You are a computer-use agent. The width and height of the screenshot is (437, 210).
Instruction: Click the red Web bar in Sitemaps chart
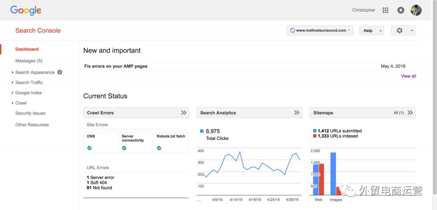322,179
